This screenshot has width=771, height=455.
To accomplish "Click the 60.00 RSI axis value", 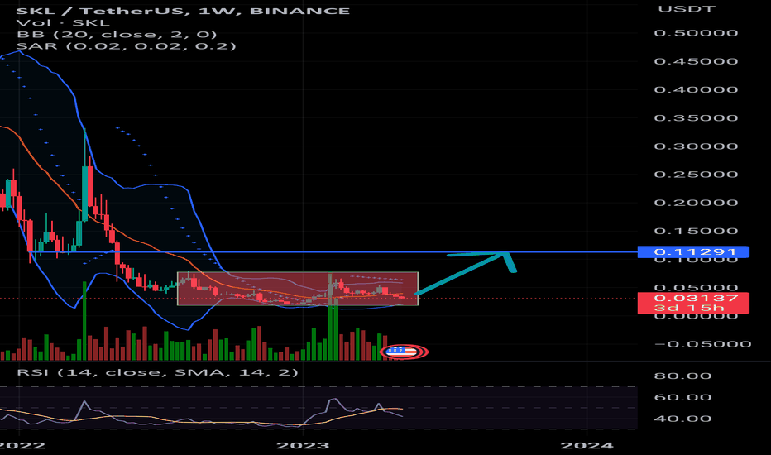I will pyautogui.click(x=683, y=397).
